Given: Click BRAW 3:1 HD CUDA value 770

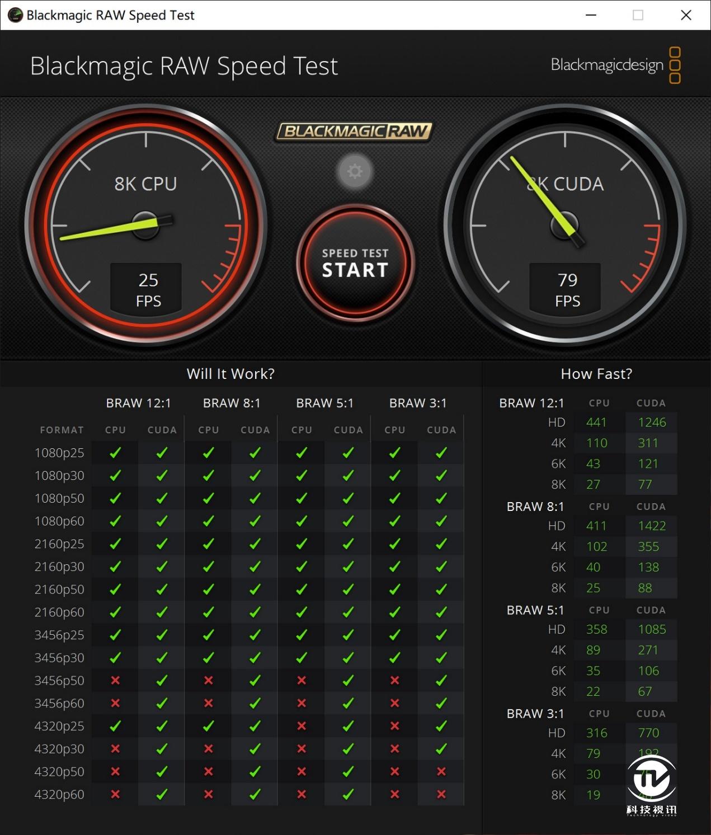Looking at the screenshot, I should coord(648,733).
